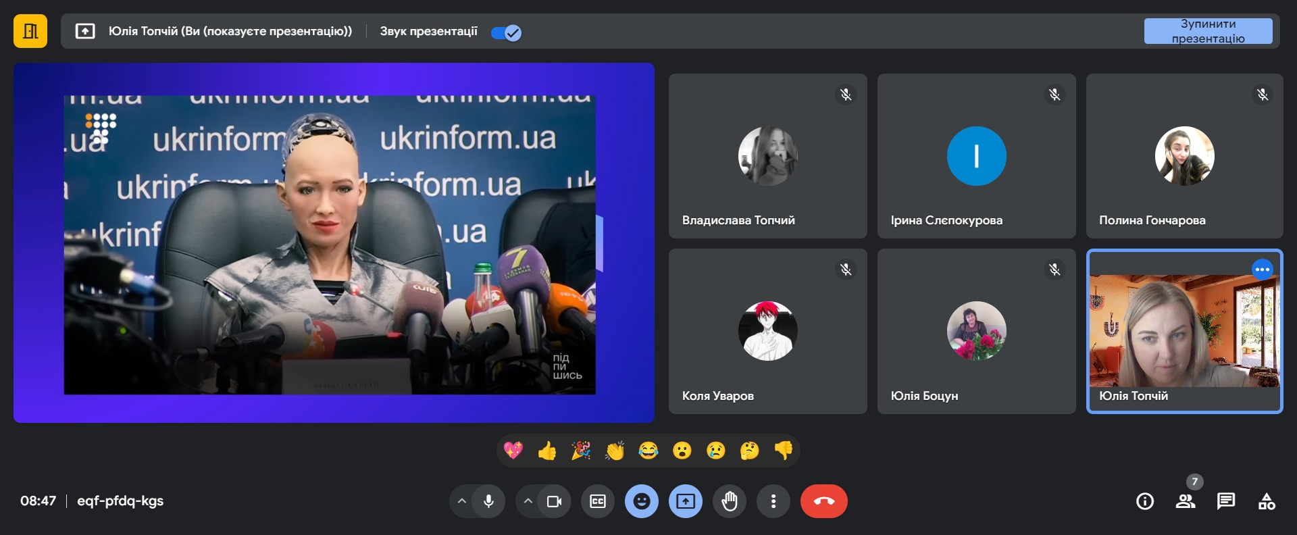The height and width of the screenshot is (535, 1297).
Task: Send the party popper emoji reaction
Action: click(581, 451)
